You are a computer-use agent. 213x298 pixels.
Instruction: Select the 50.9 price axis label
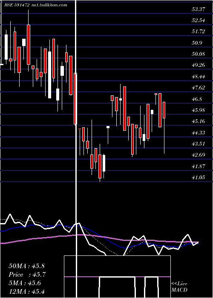(x=197, y=43)
